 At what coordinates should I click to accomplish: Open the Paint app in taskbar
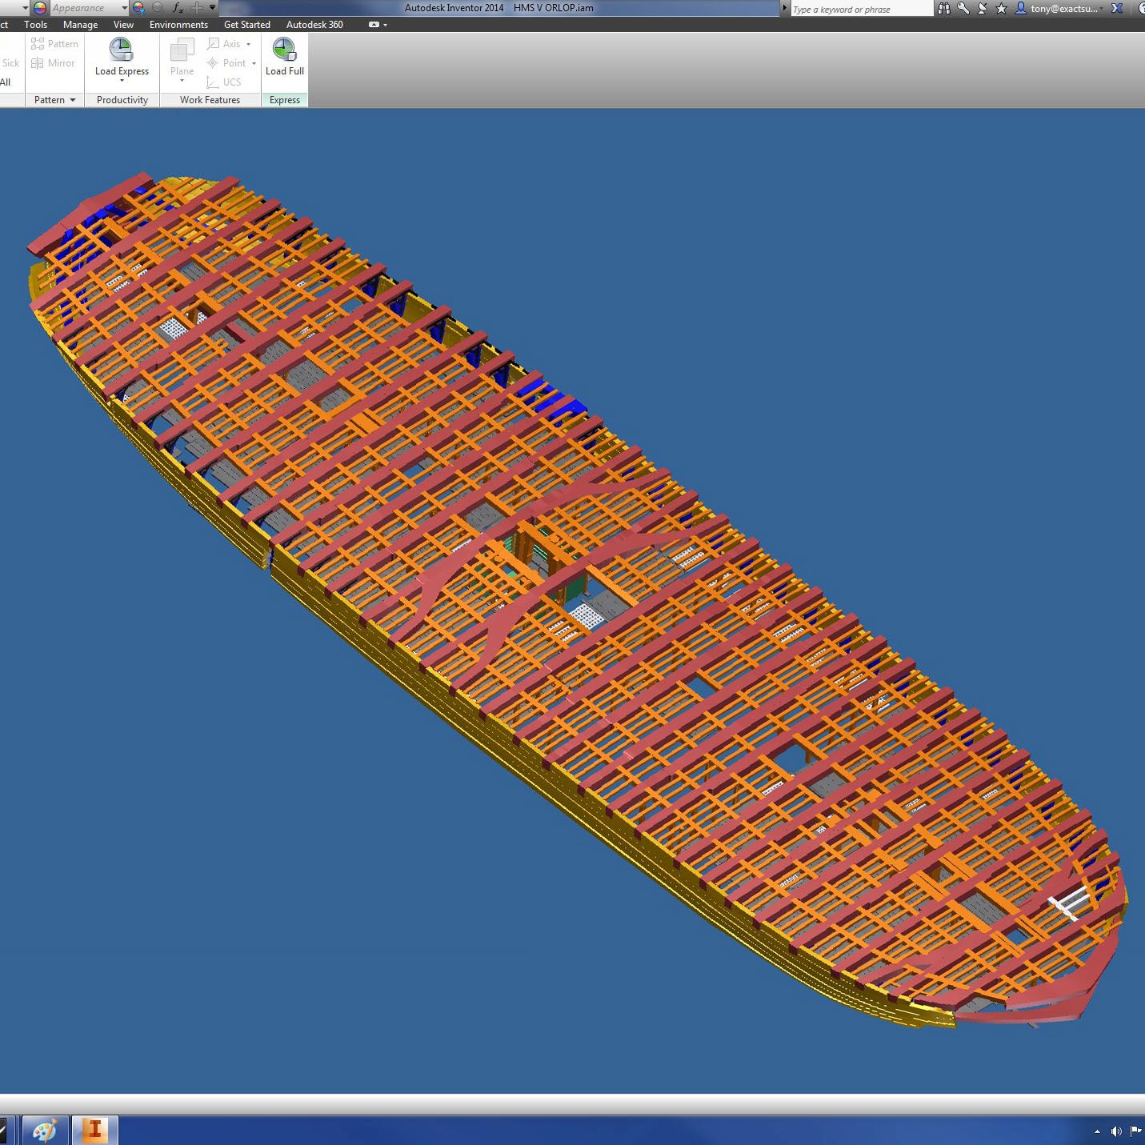[45, 1130]
